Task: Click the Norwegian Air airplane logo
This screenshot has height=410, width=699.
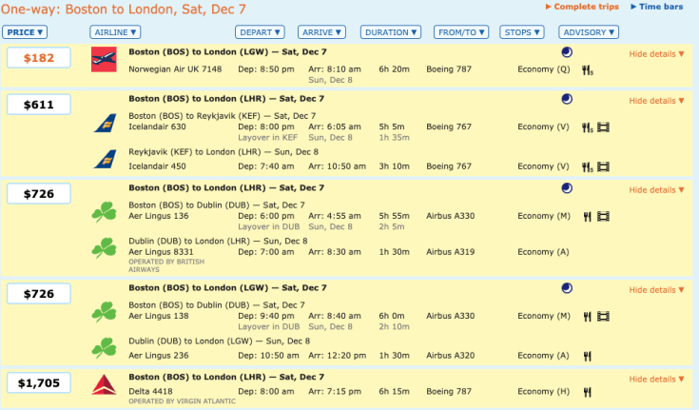Action: pos(104,59)
